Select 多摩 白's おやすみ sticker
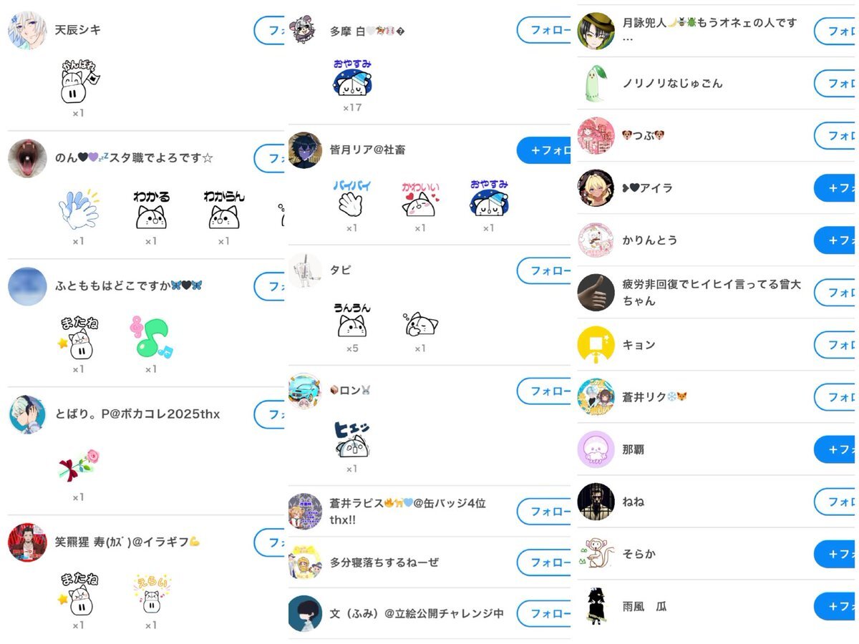The image size is (859, 644). 352,78
